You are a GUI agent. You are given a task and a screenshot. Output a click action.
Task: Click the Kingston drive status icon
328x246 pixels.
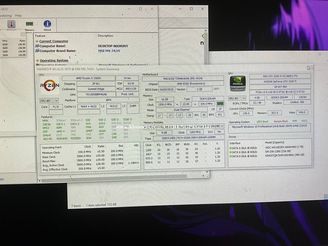(230, 156)
